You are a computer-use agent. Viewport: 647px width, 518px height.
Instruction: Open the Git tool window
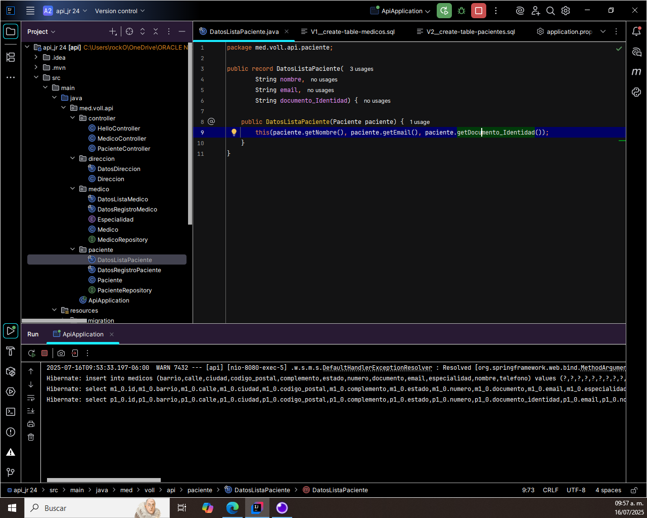(x=11, y=472)
